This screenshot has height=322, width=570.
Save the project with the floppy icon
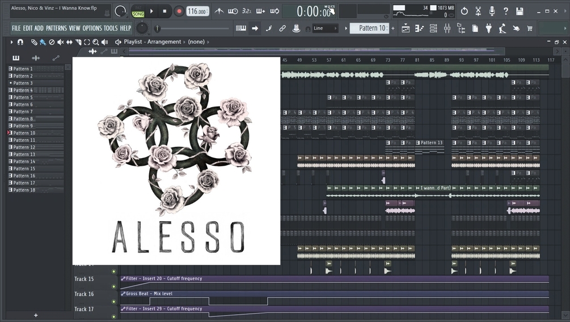pyautogui.click(x=520, y=11)
